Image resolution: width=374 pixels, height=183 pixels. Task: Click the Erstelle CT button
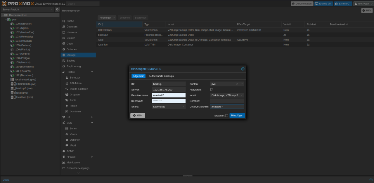click(343, 4)
